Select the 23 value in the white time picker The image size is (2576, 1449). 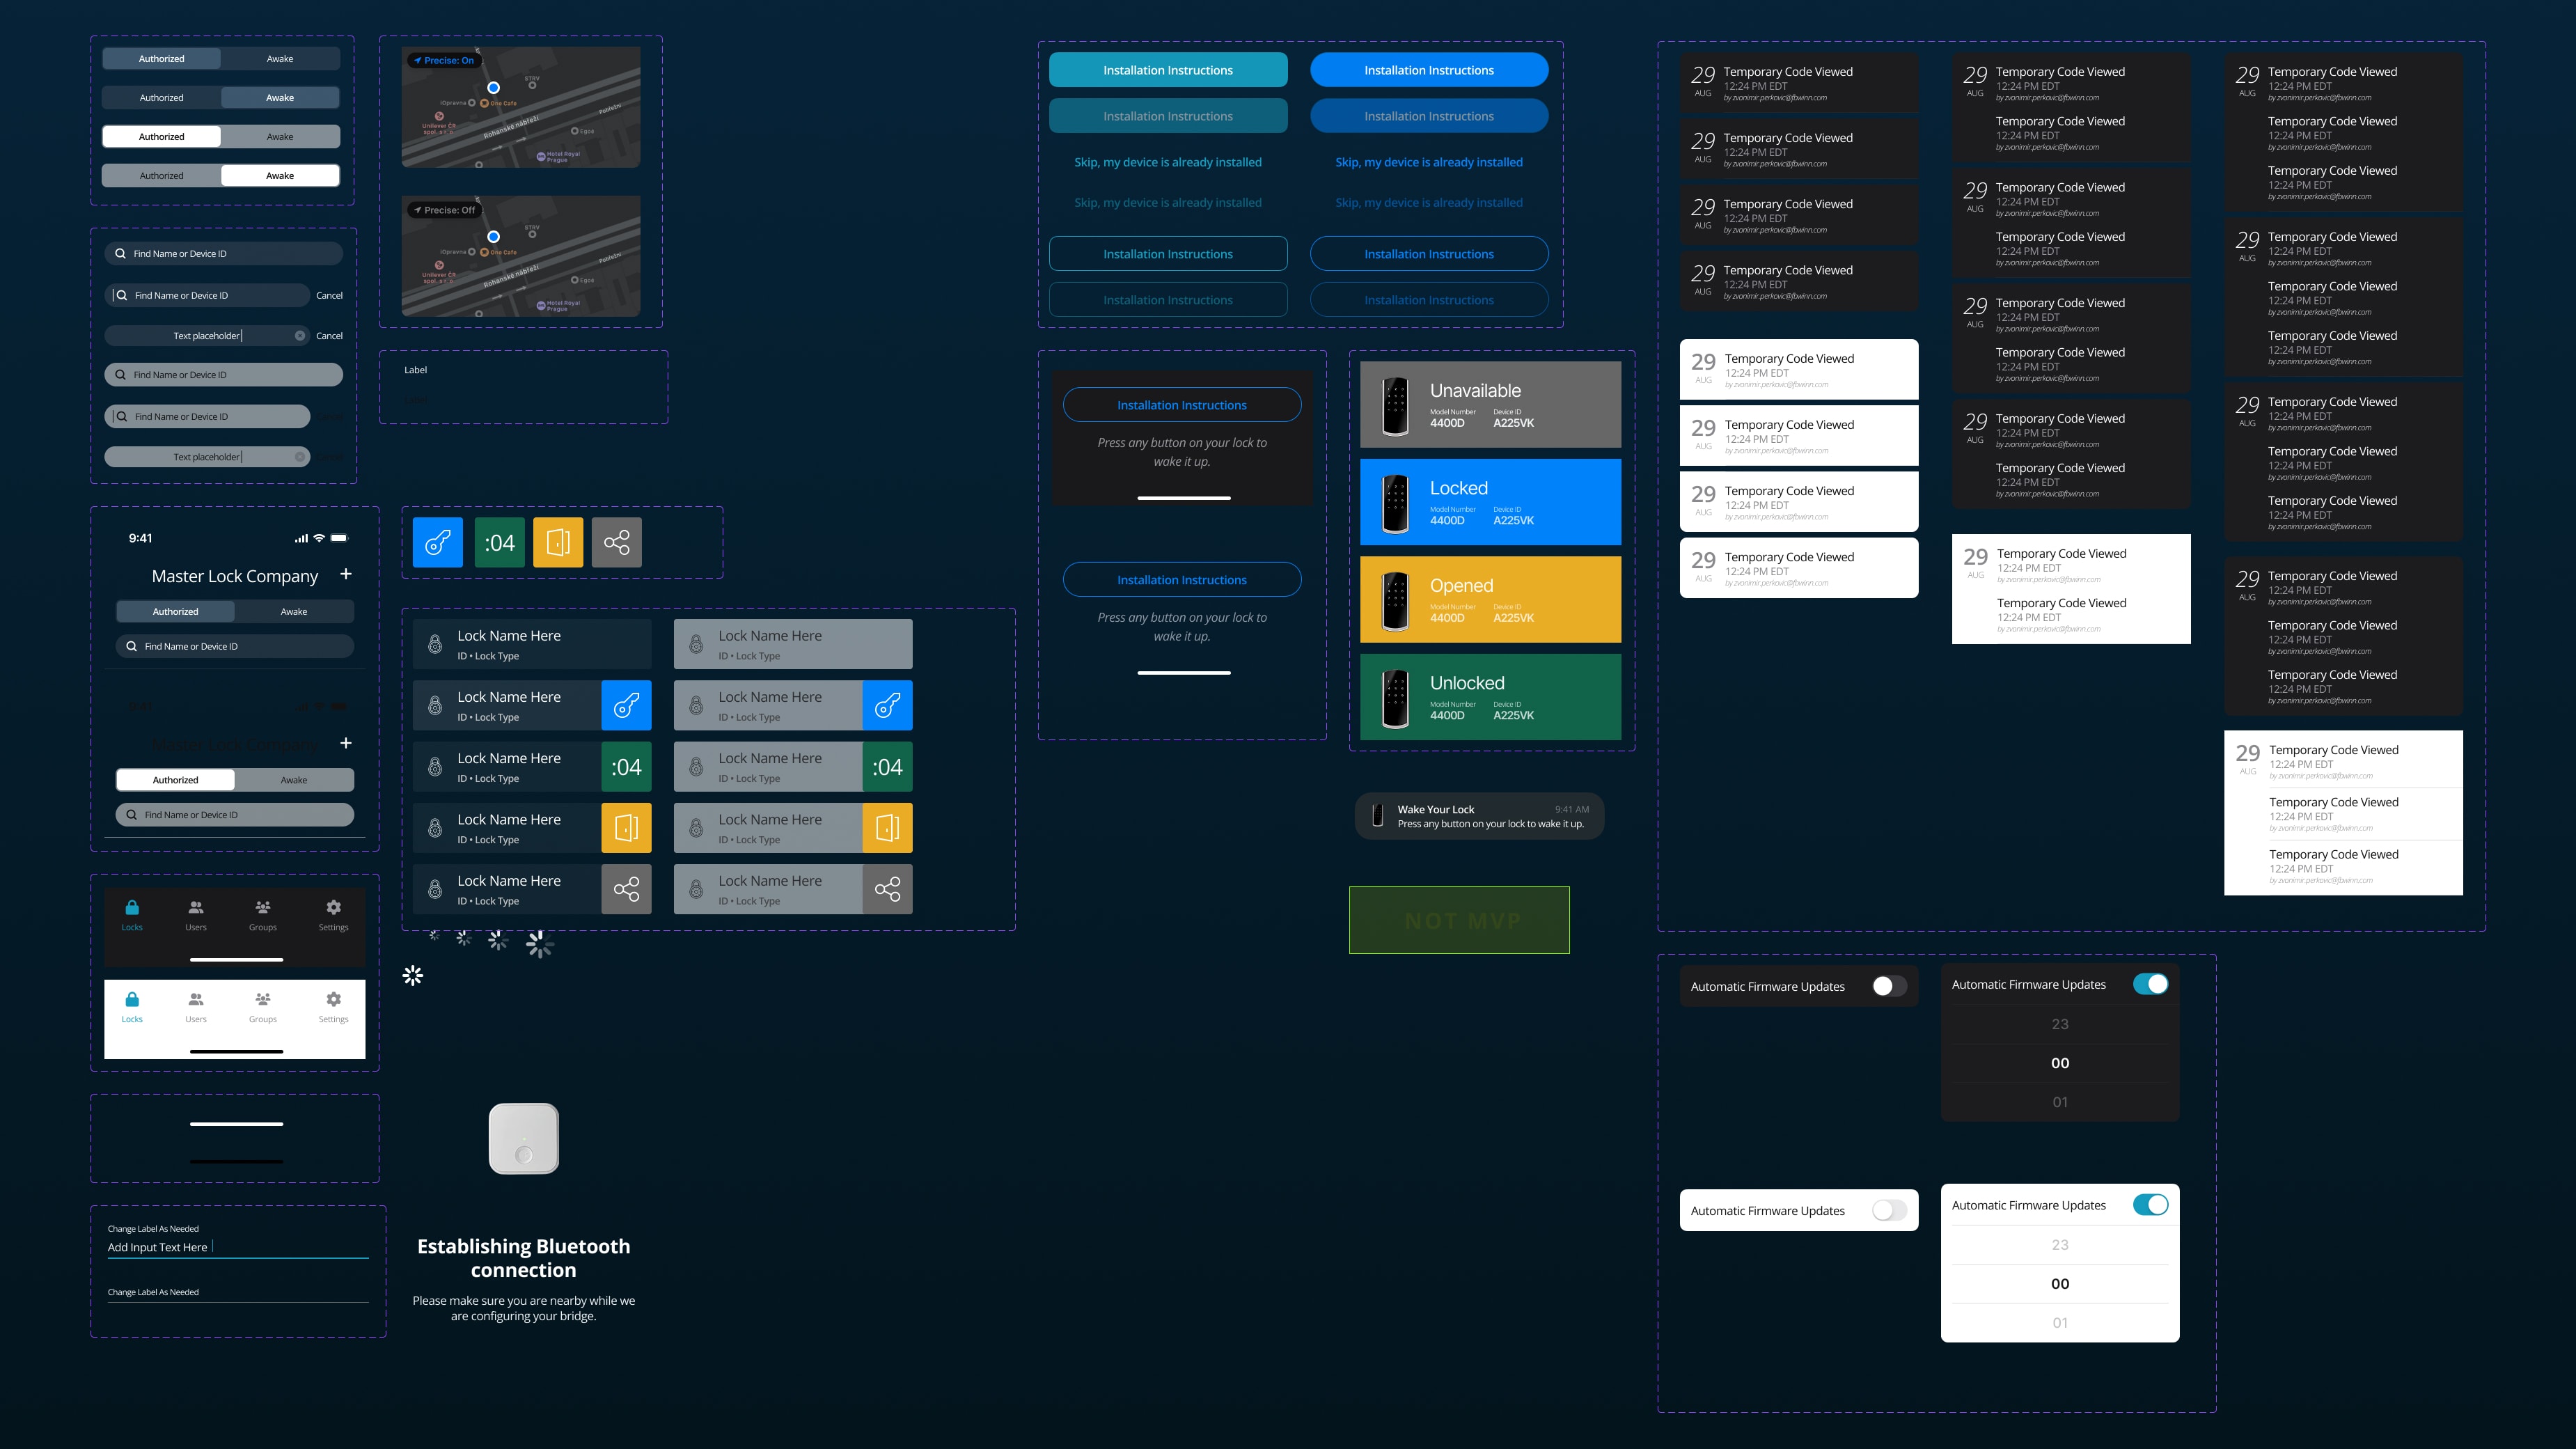2060,1245
